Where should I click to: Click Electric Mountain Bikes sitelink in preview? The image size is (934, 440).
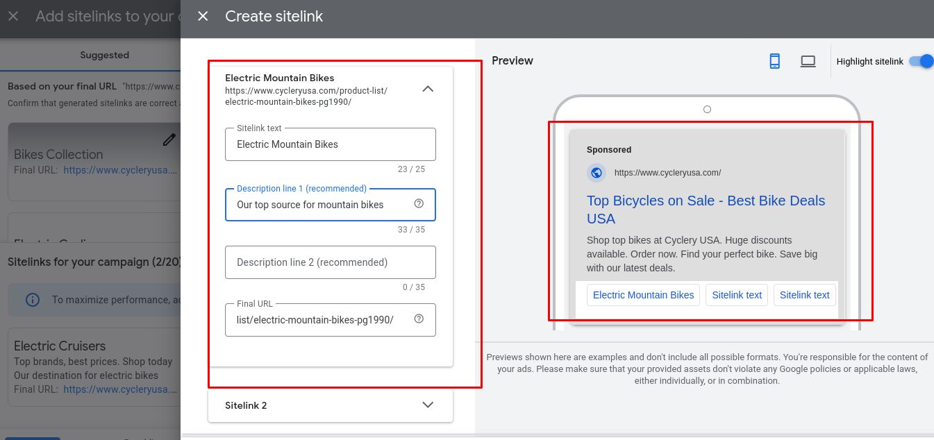(x=643, y=295)
